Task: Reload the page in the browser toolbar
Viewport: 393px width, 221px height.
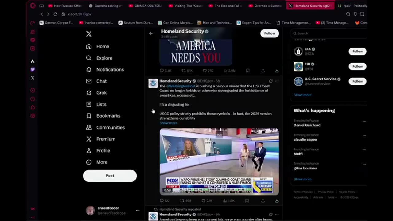Action: [55, 14]
